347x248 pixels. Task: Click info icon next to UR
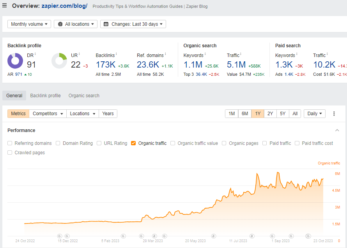point(79,54)
